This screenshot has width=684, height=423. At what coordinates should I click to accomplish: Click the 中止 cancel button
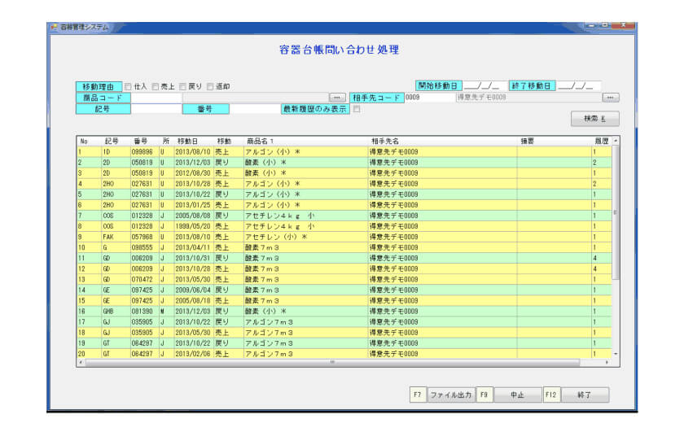(x=518, y=395)
